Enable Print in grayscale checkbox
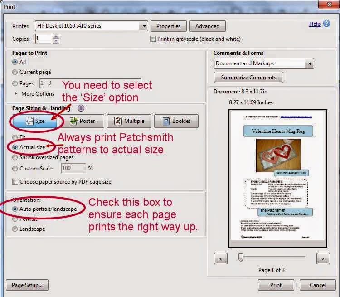The image size is (340, 297). pyautogui.click(x=153, y=39)
